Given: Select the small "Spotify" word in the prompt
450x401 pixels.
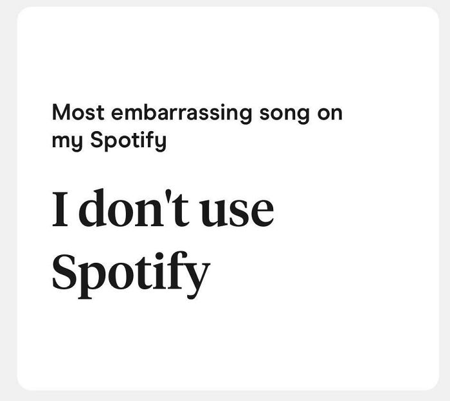Looking at the screenshot, I should tap(128, 140).
